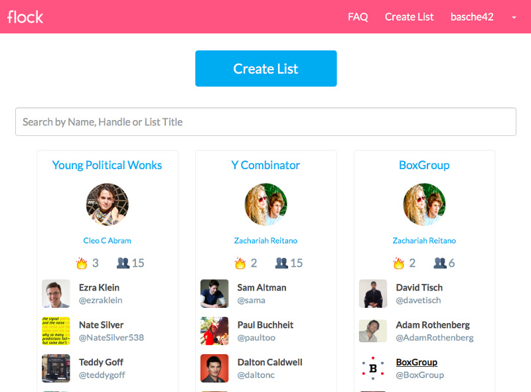Select the name Ezra Klein

[x=99, y=287]
